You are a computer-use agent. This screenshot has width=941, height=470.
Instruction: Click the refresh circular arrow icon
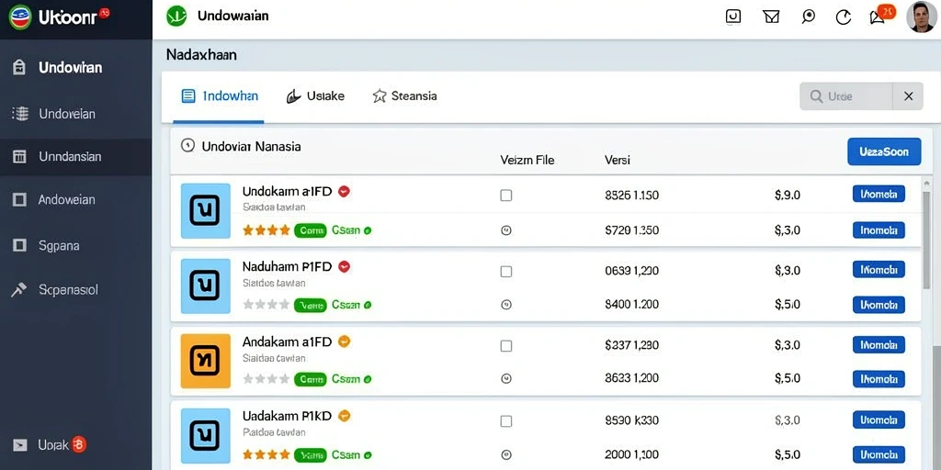844,17
